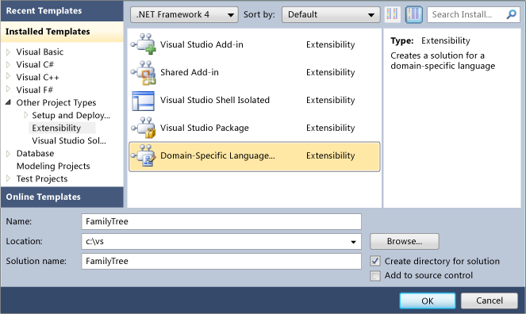Open the Location path dropdown arrow
This screenshot has height=314, width=526.
(x=353, y=242)
